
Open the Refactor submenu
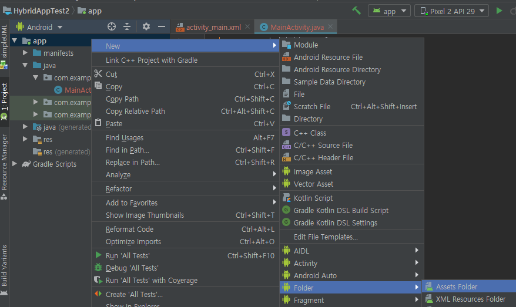point(185,188)
